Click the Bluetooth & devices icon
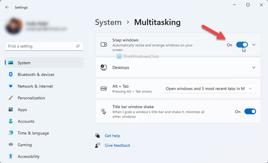 coord(11,74)
